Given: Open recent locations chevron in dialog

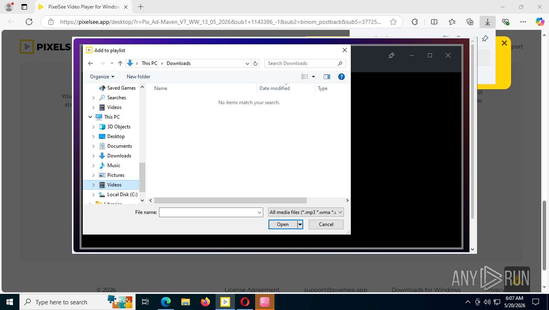Looking at the screenshot, I should [x=112, y=63].
